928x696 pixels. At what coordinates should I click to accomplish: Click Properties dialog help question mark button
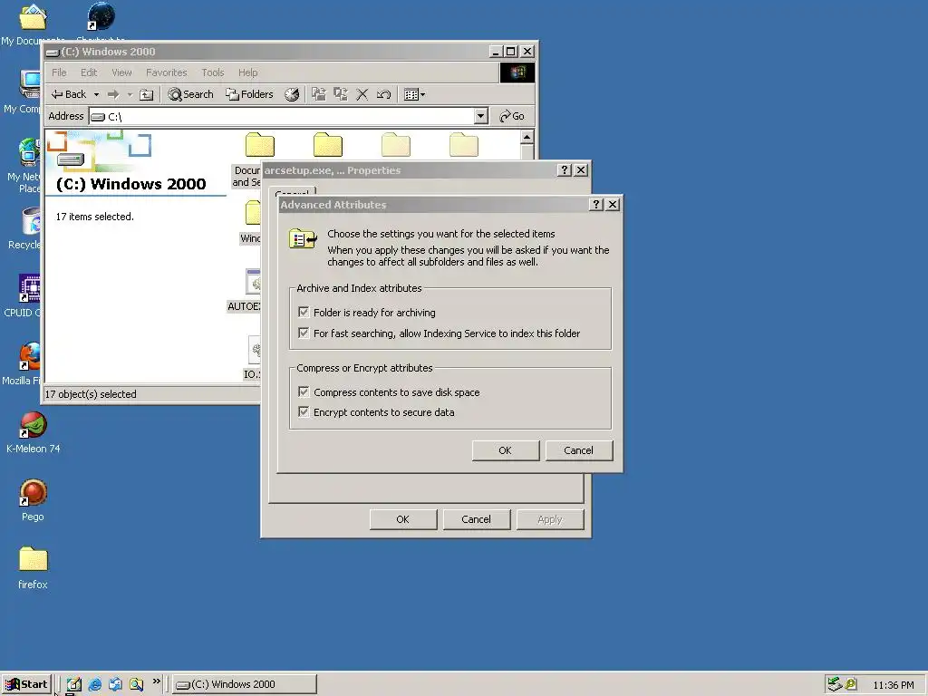coord(565,169)
